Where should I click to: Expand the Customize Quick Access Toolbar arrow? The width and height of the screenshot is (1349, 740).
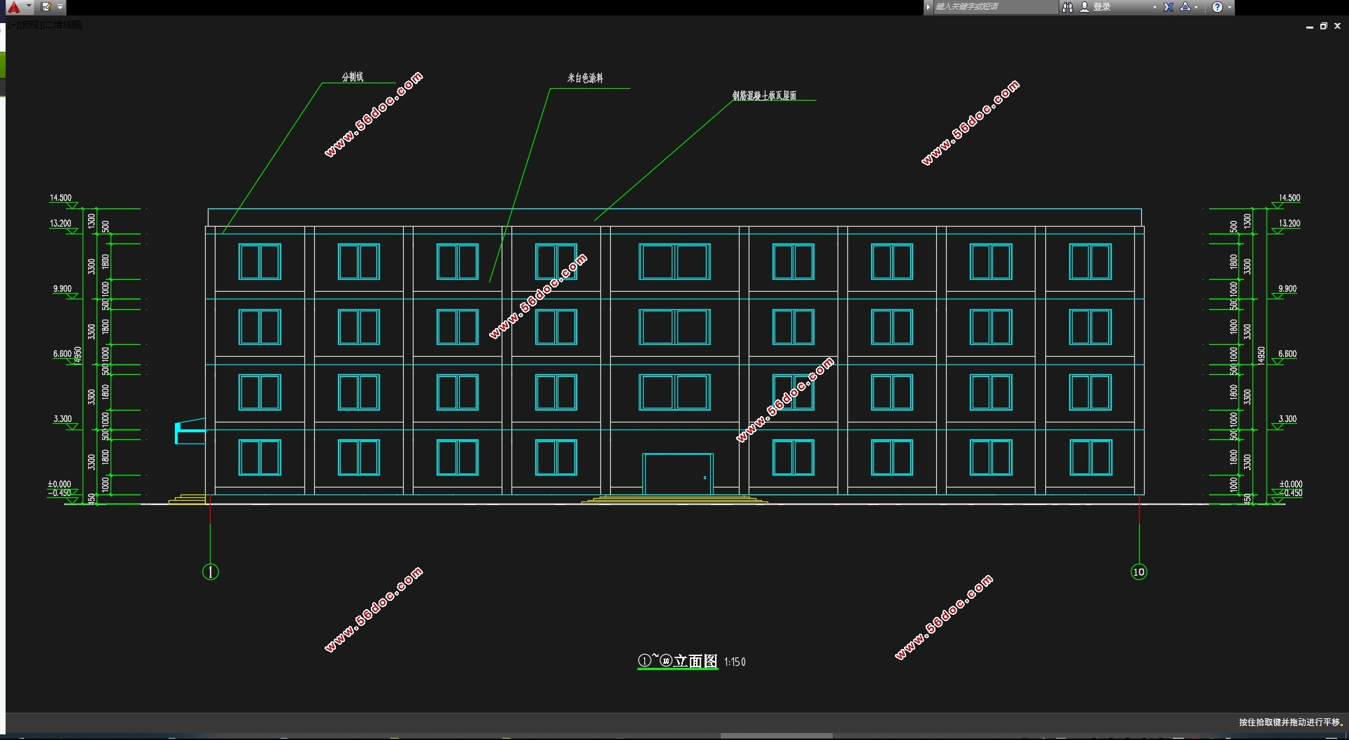60,7
